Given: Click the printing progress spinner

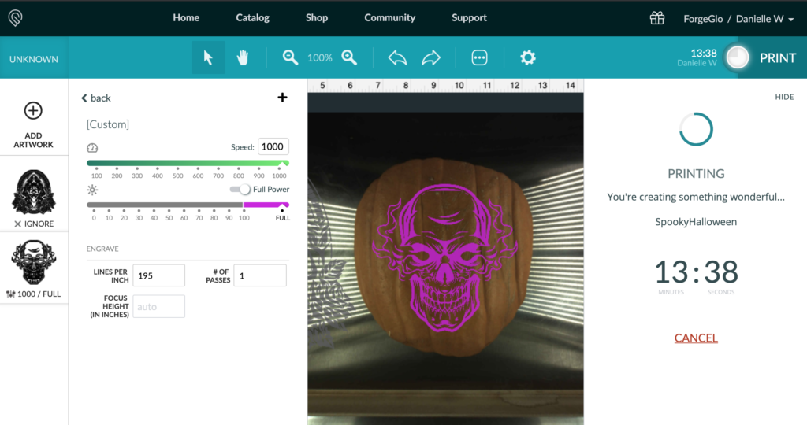Looking at the screenshot, I should click(696, 129).
